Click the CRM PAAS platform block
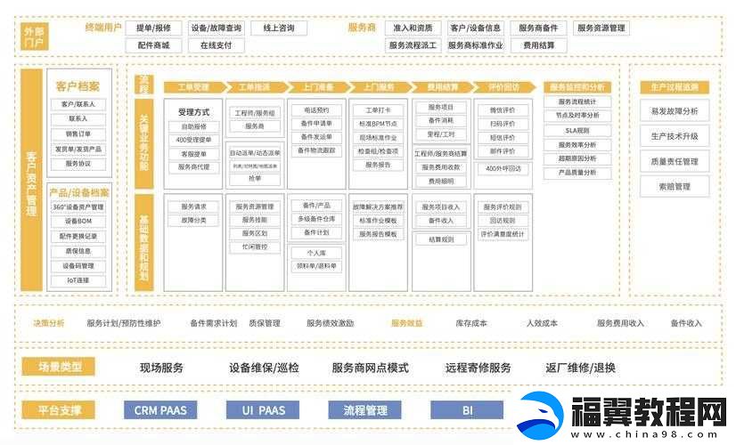 (x=160, y=410)
